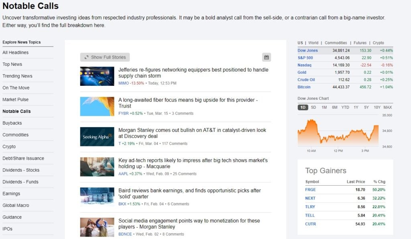411x239 pixels.
Task: Switch market widget to Commodities tab
Action: (x=336, y=43)
